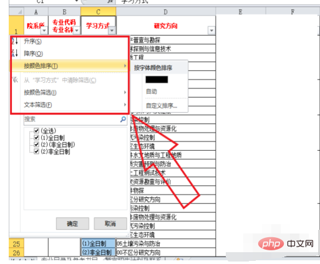Select 按颜色筛选(I) menu item
The height and width of the screenshot is (264, 320).
(70, 92)
